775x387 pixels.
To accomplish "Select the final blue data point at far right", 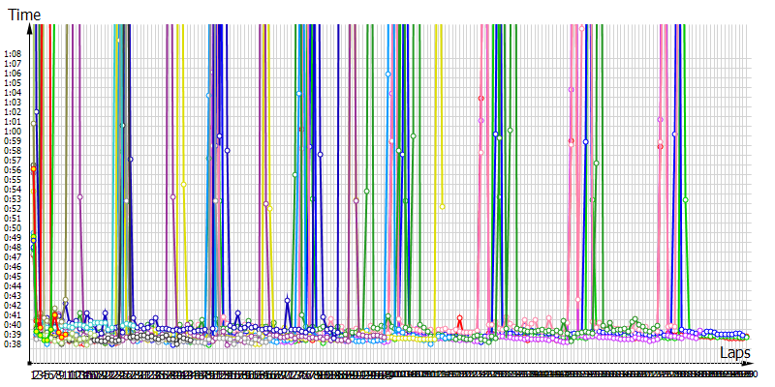I will click(x=742, y=335).
